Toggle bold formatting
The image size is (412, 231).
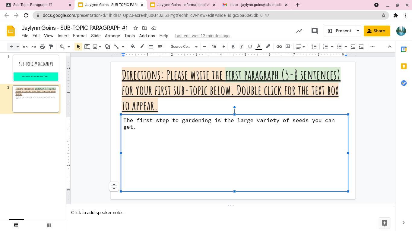pyautogui.click(x=233, y=47)
